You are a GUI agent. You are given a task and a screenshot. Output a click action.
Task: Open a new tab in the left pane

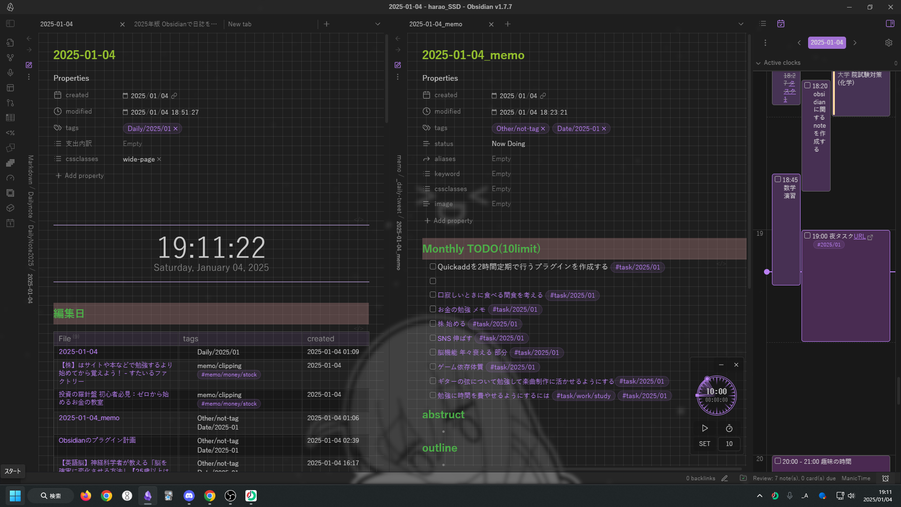327,24
